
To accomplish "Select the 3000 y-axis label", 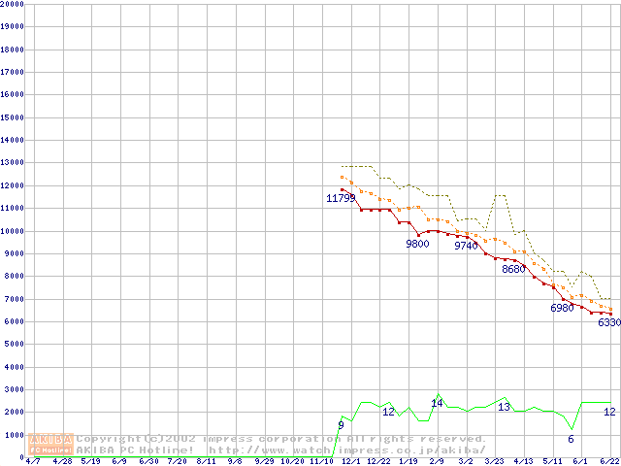I will [x=15, y=390].
